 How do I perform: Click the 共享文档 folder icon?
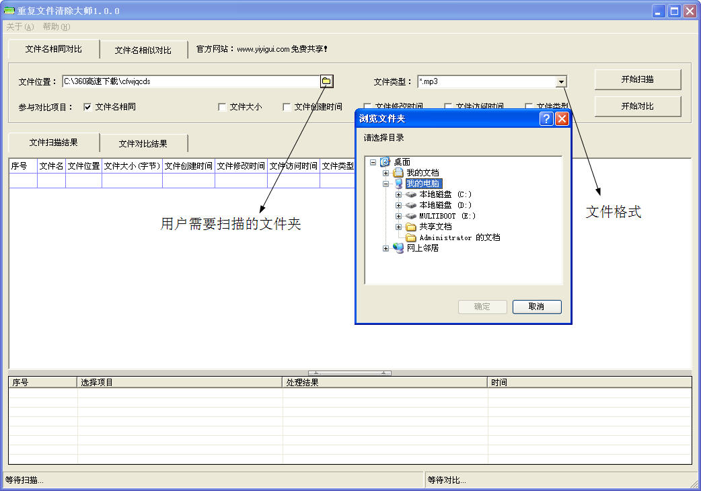pos(411,227)
